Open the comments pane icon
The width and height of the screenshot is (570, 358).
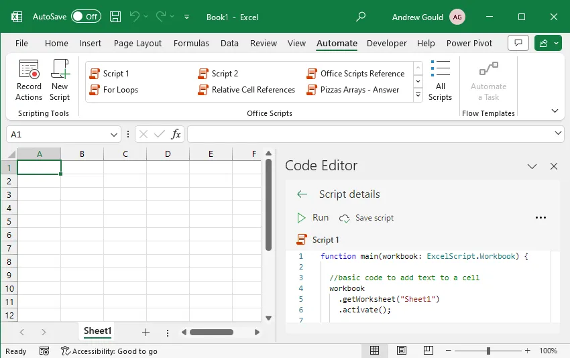click(518, 44)
